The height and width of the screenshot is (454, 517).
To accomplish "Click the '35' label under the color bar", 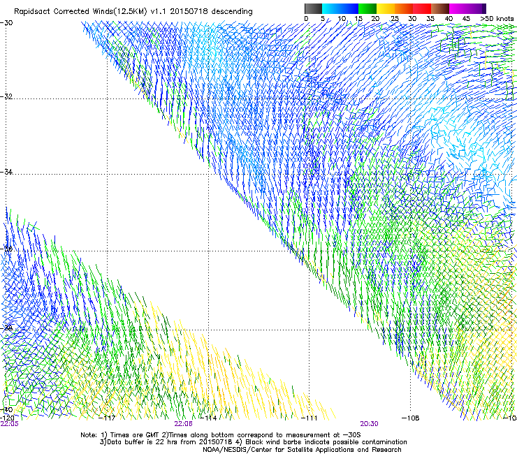I will point(430,18).
